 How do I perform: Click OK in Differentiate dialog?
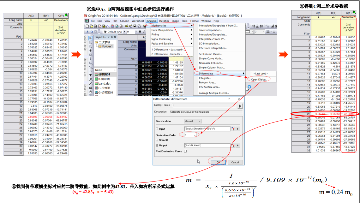[218, 162]
